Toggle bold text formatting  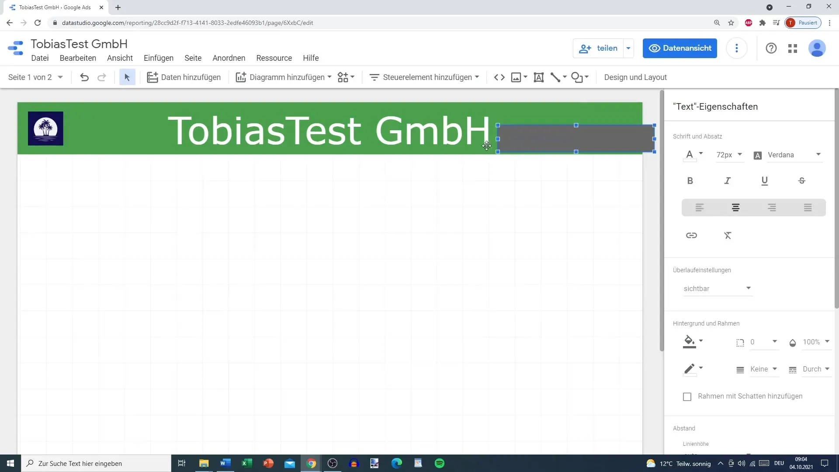pos(690,181)
